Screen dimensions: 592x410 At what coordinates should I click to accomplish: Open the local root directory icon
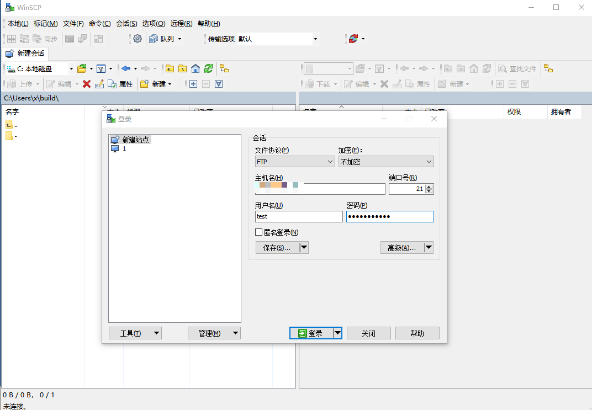[x=182, y=68]
